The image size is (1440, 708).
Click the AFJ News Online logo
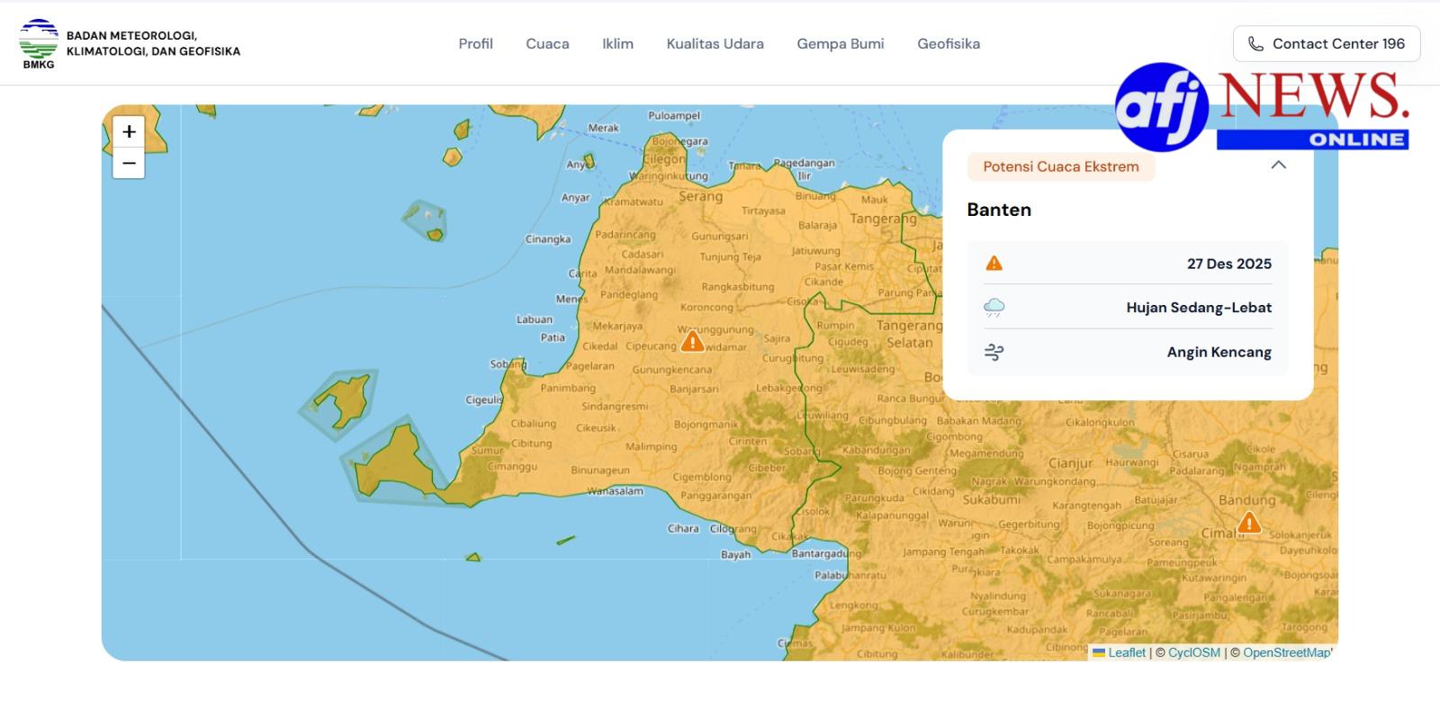pos(1261,107)
